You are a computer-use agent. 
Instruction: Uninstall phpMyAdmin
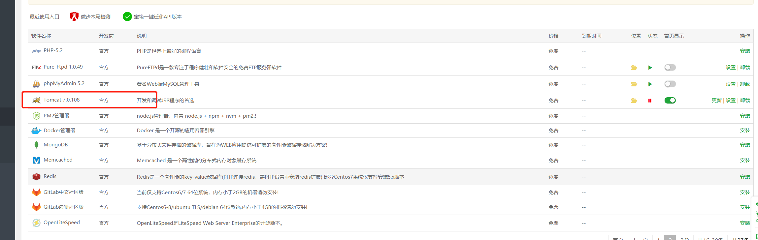[745, 84]
